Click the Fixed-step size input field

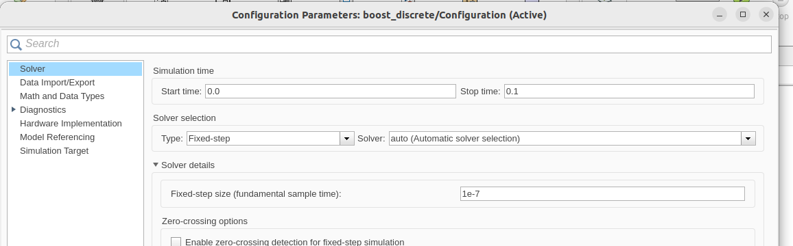602,193
